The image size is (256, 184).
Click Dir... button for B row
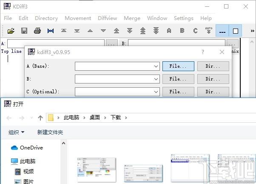[x=213, y=79]
